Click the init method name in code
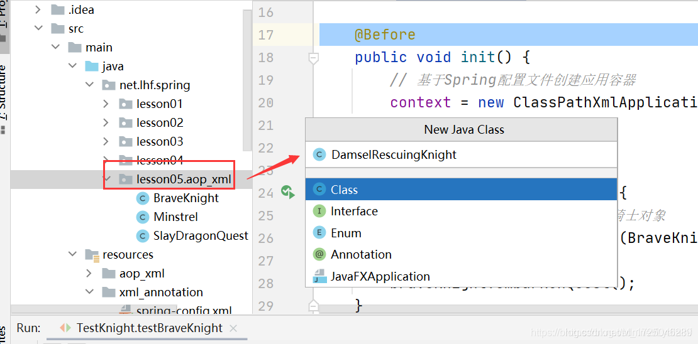This screenshot has height=344, width=698. pos(478,57)
